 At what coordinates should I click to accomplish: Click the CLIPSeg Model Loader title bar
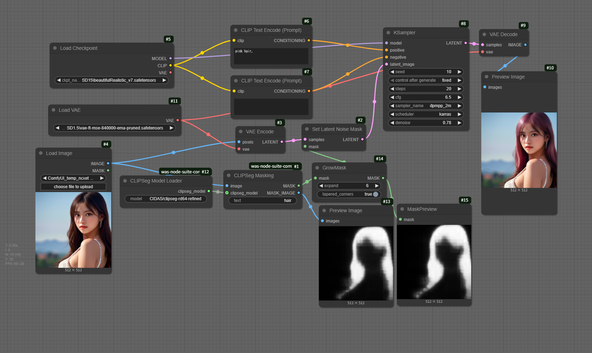pyautogui.click(x=156, y=181)
